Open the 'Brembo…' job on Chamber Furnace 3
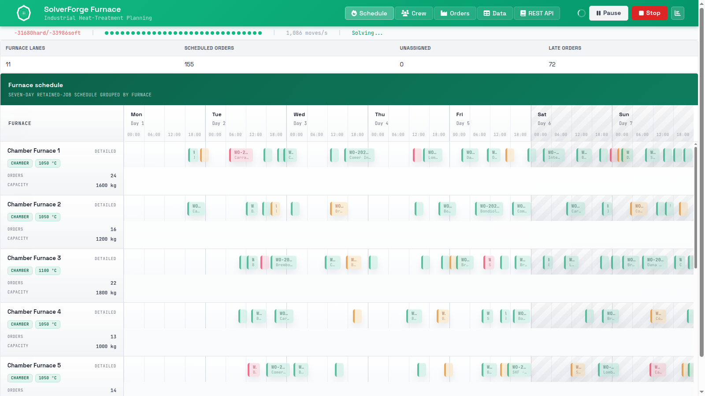The width and height of the screenshot is (705, 396). [x=283, y=262]
